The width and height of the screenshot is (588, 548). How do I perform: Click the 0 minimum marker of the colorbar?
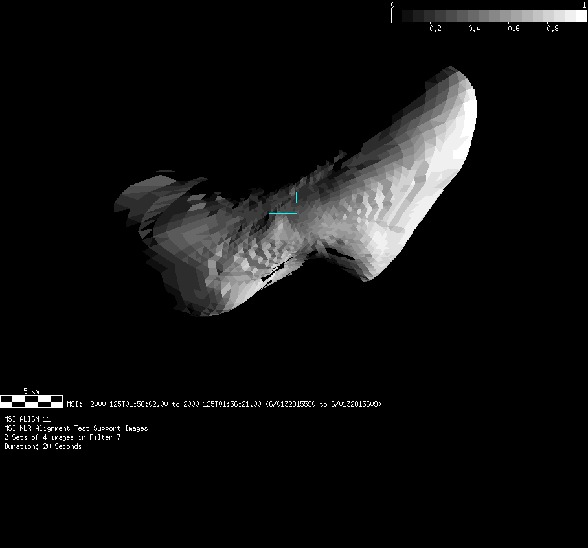point(392,5)
